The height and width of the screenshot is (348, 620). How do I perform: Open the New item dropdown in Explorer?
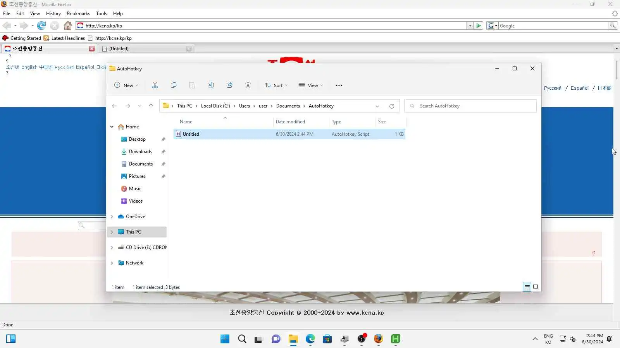pos(126,85)
